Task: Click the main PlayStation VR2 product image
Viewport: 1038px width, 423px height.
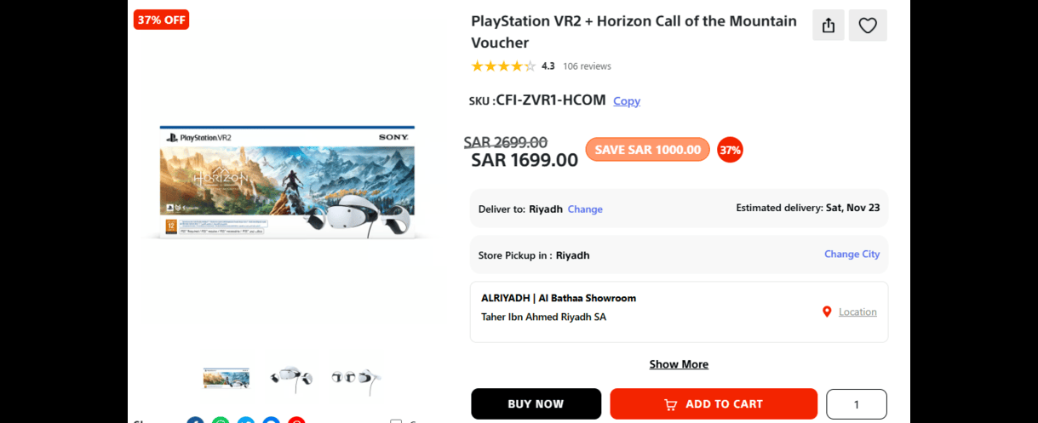Action: click(287, 182)
